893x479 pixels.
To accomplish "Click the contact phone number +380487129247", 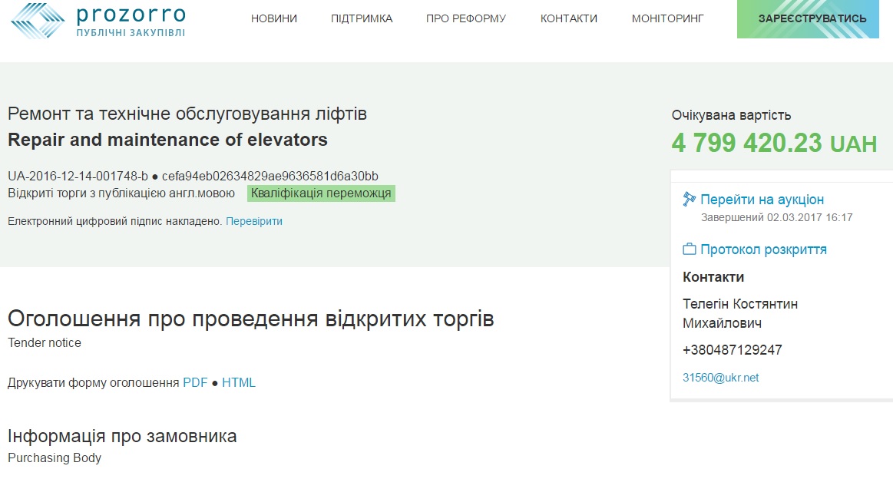I will 732,350.
